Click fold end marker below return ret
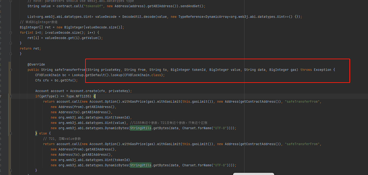Screen dimensions: 368x175 tap(11, 54)
